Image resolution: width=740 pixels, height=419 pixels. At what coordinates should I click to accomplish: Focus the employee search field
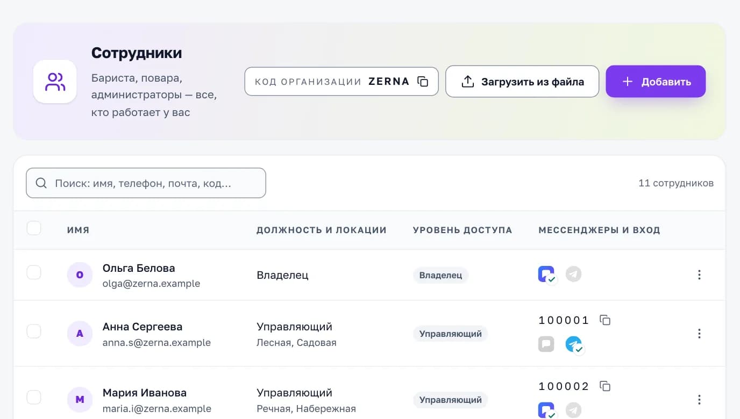pyautogui.click(x=146, y=183)
